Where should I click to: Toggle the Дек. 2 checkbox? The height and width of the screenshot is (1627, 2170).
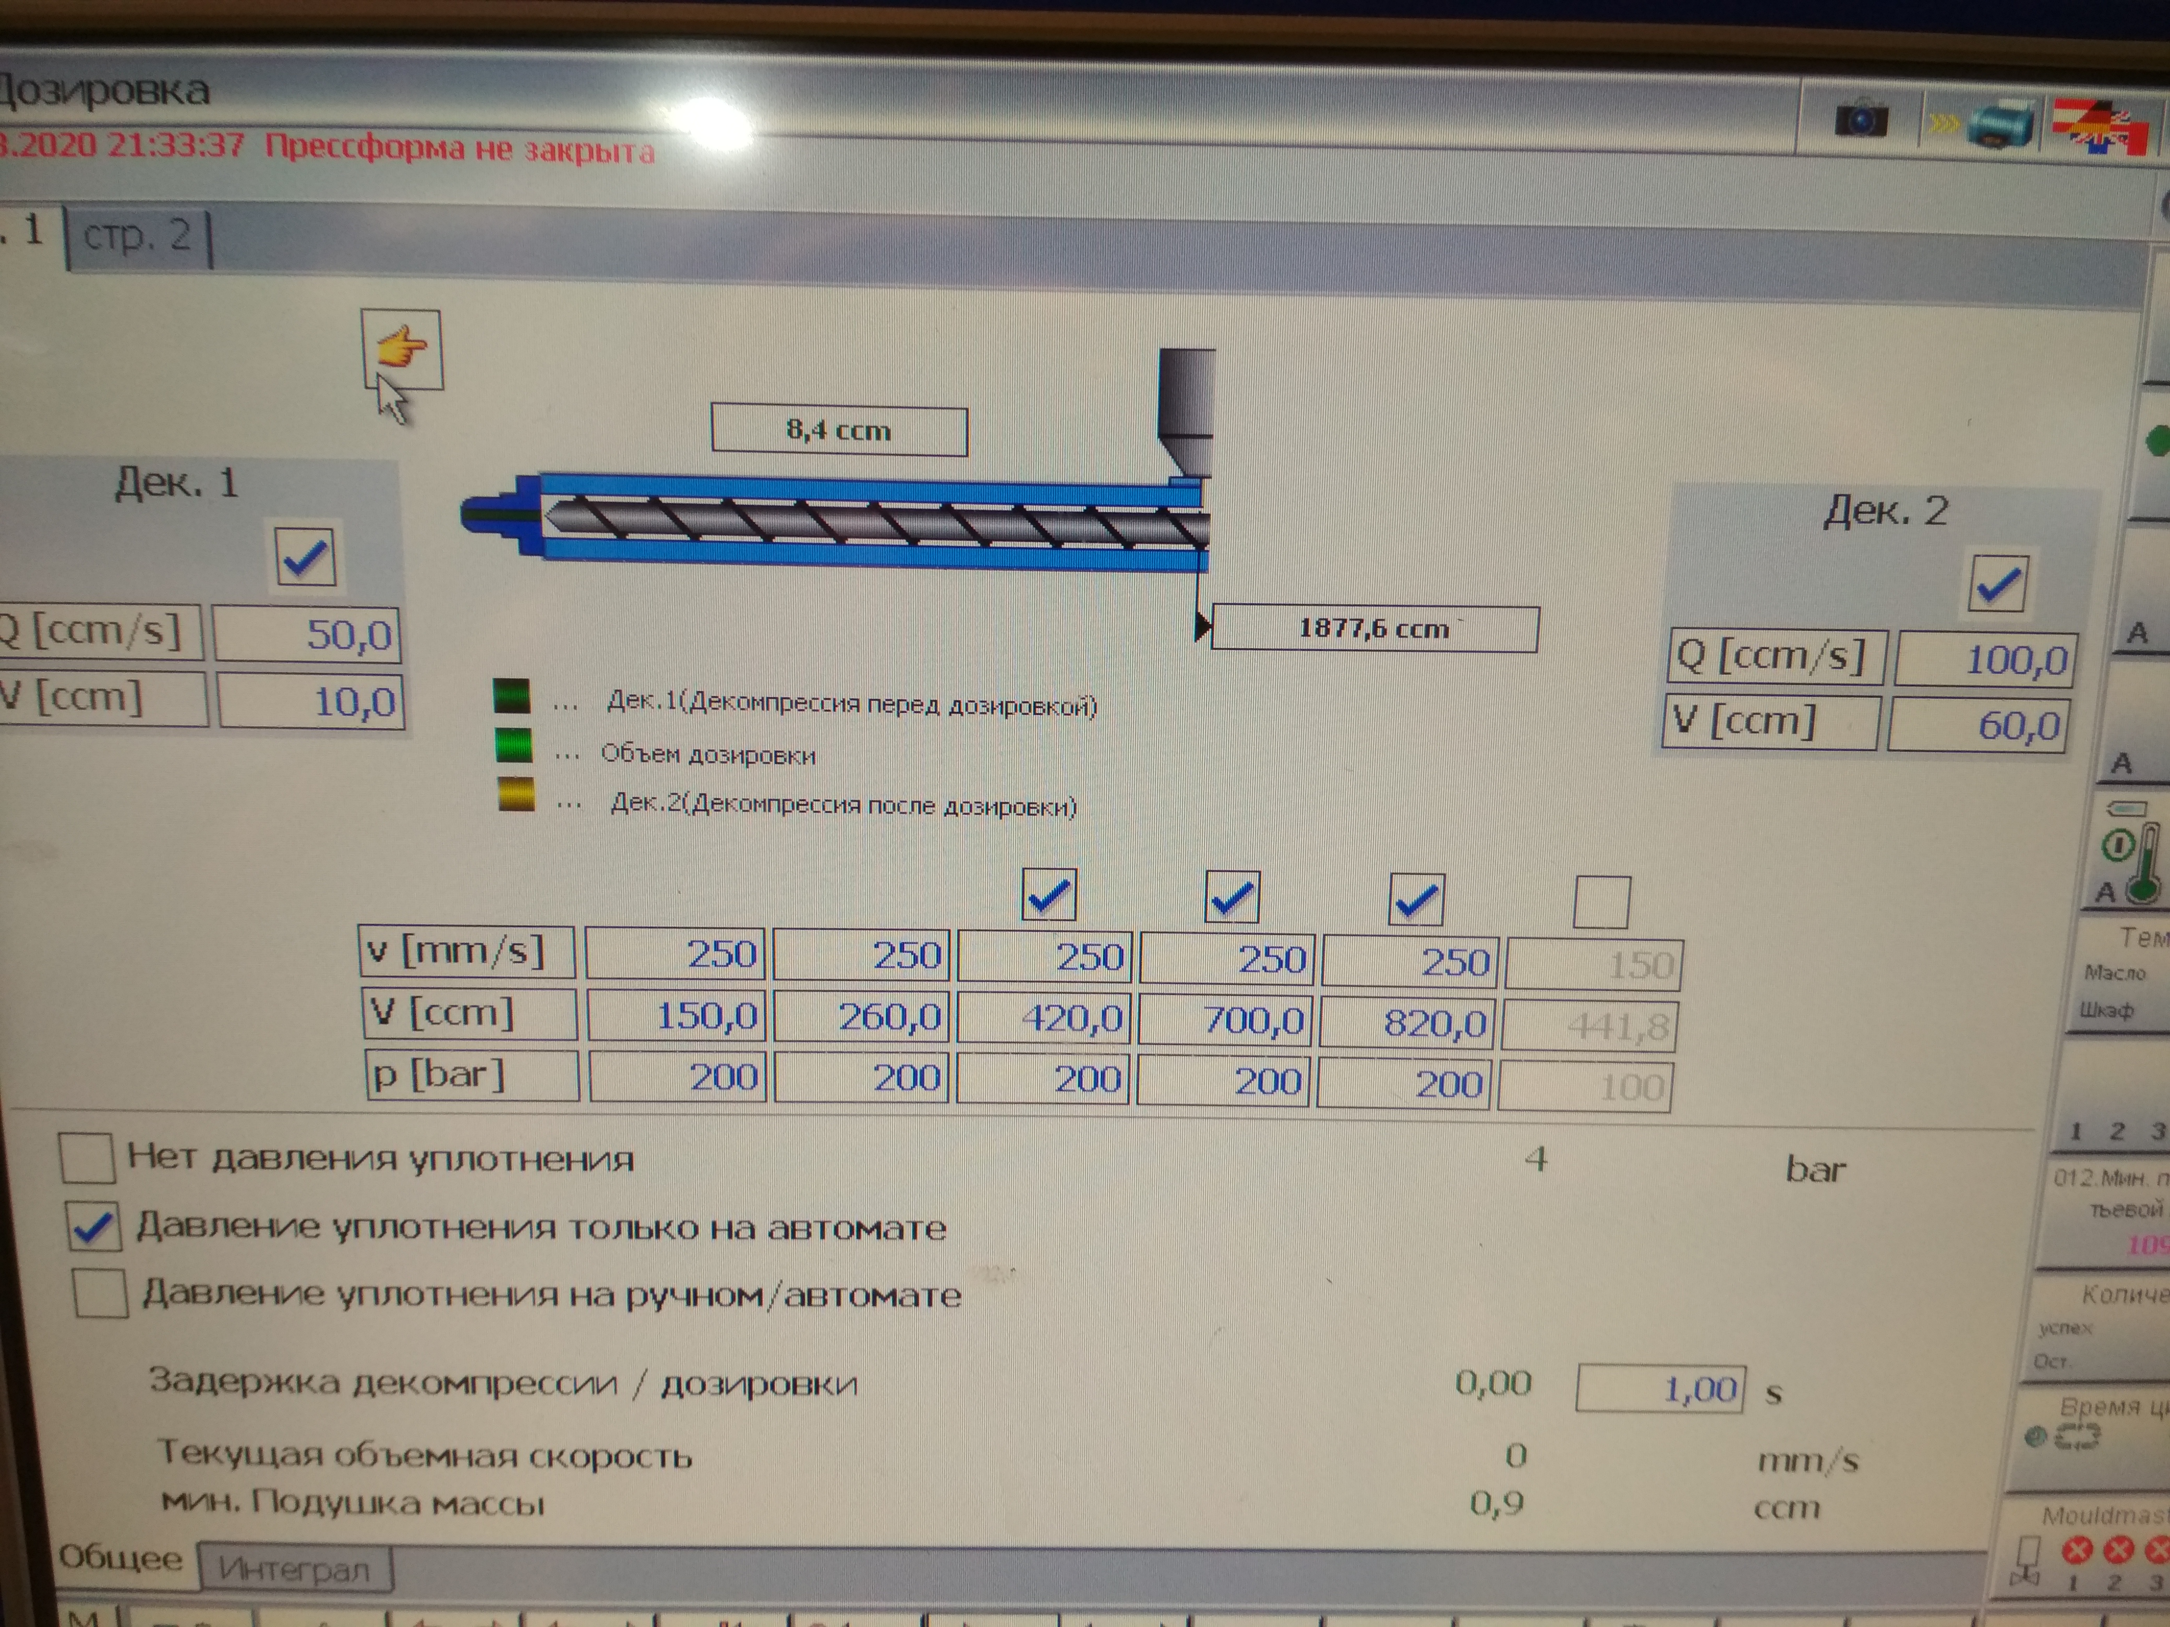tap(1997, 585)
